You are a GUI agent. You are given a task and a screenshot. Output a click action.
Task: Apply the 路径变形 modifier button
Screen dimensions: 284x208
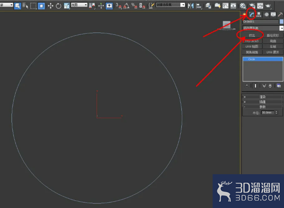(273, 36)
